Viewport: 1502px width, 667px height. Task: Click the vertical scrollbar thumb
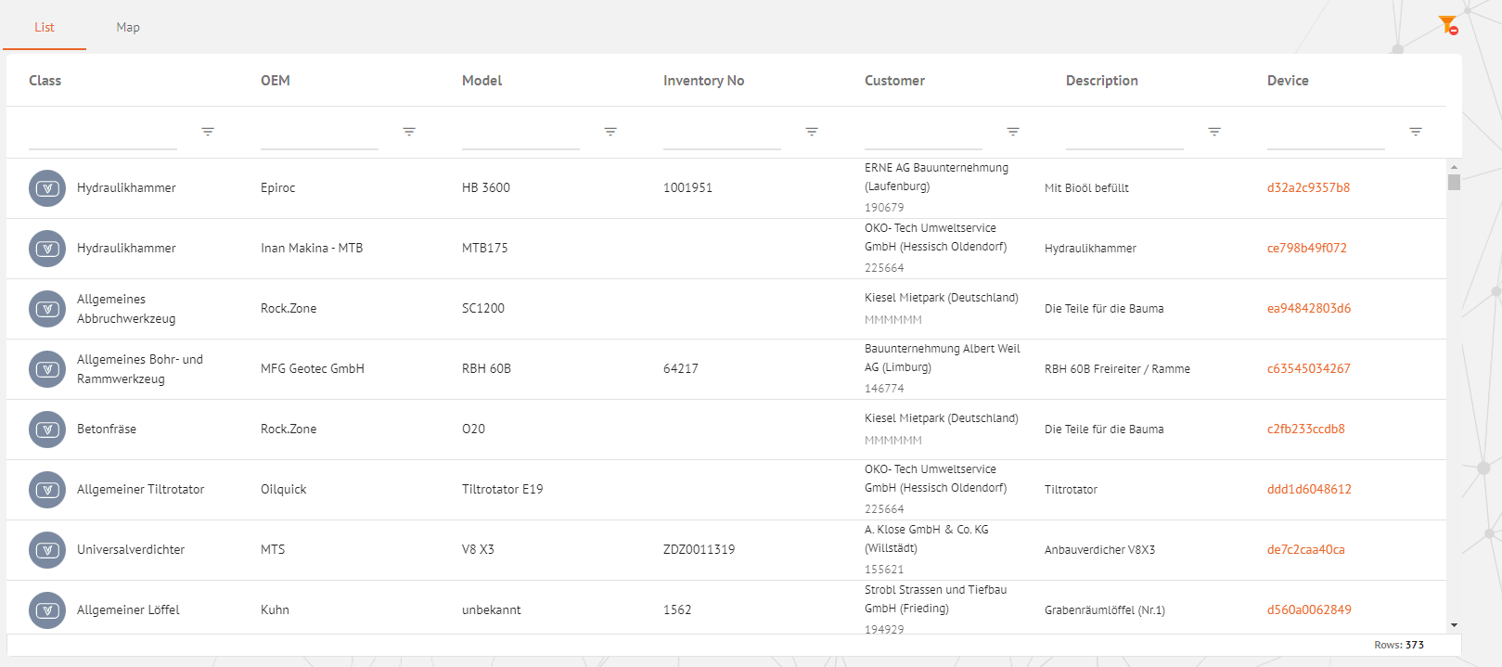(1454, 182)
